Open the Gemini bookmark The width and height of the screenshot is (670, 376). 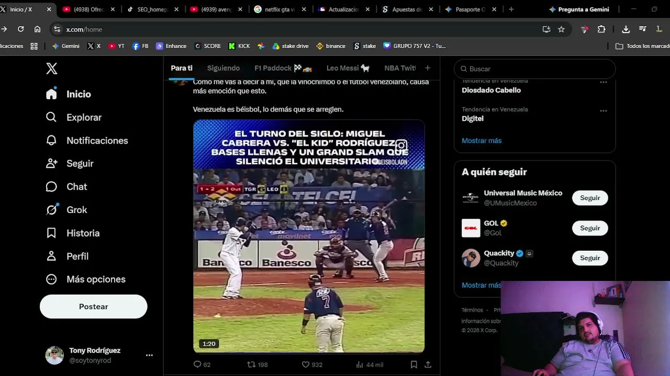tap(65, 46)
